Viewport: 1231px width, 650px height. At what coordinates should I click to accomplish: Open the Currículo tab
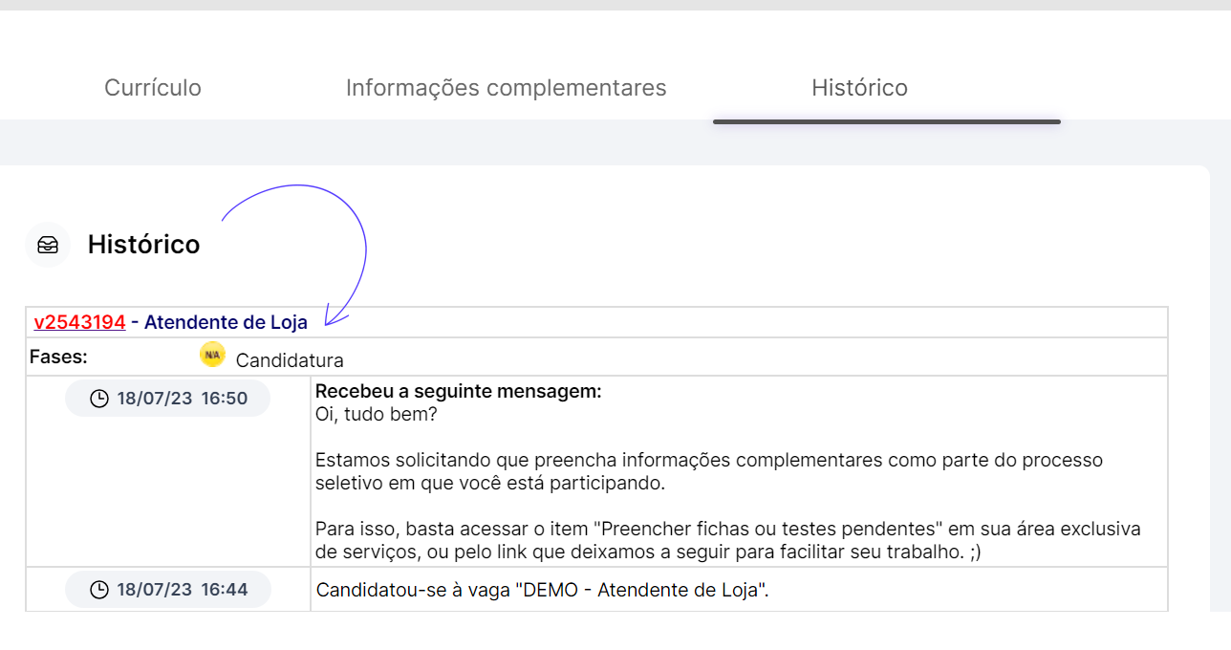tap(153, 88)
